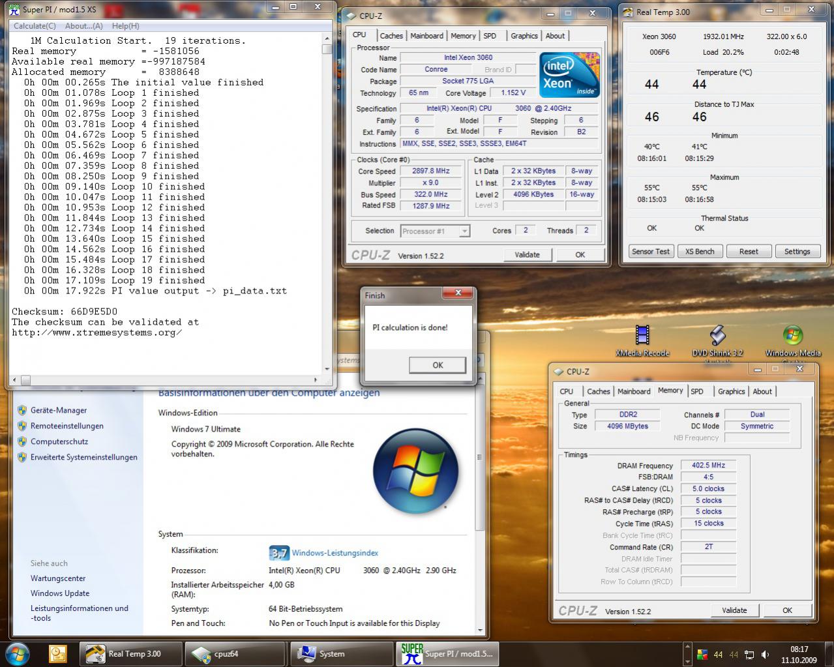834x667 pixels.
Task: Click the network tray icon
Action: [749, 655]
